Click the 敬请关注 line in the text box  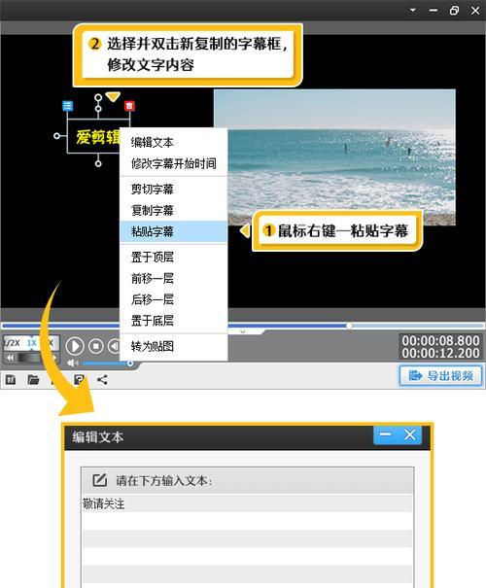247,503
